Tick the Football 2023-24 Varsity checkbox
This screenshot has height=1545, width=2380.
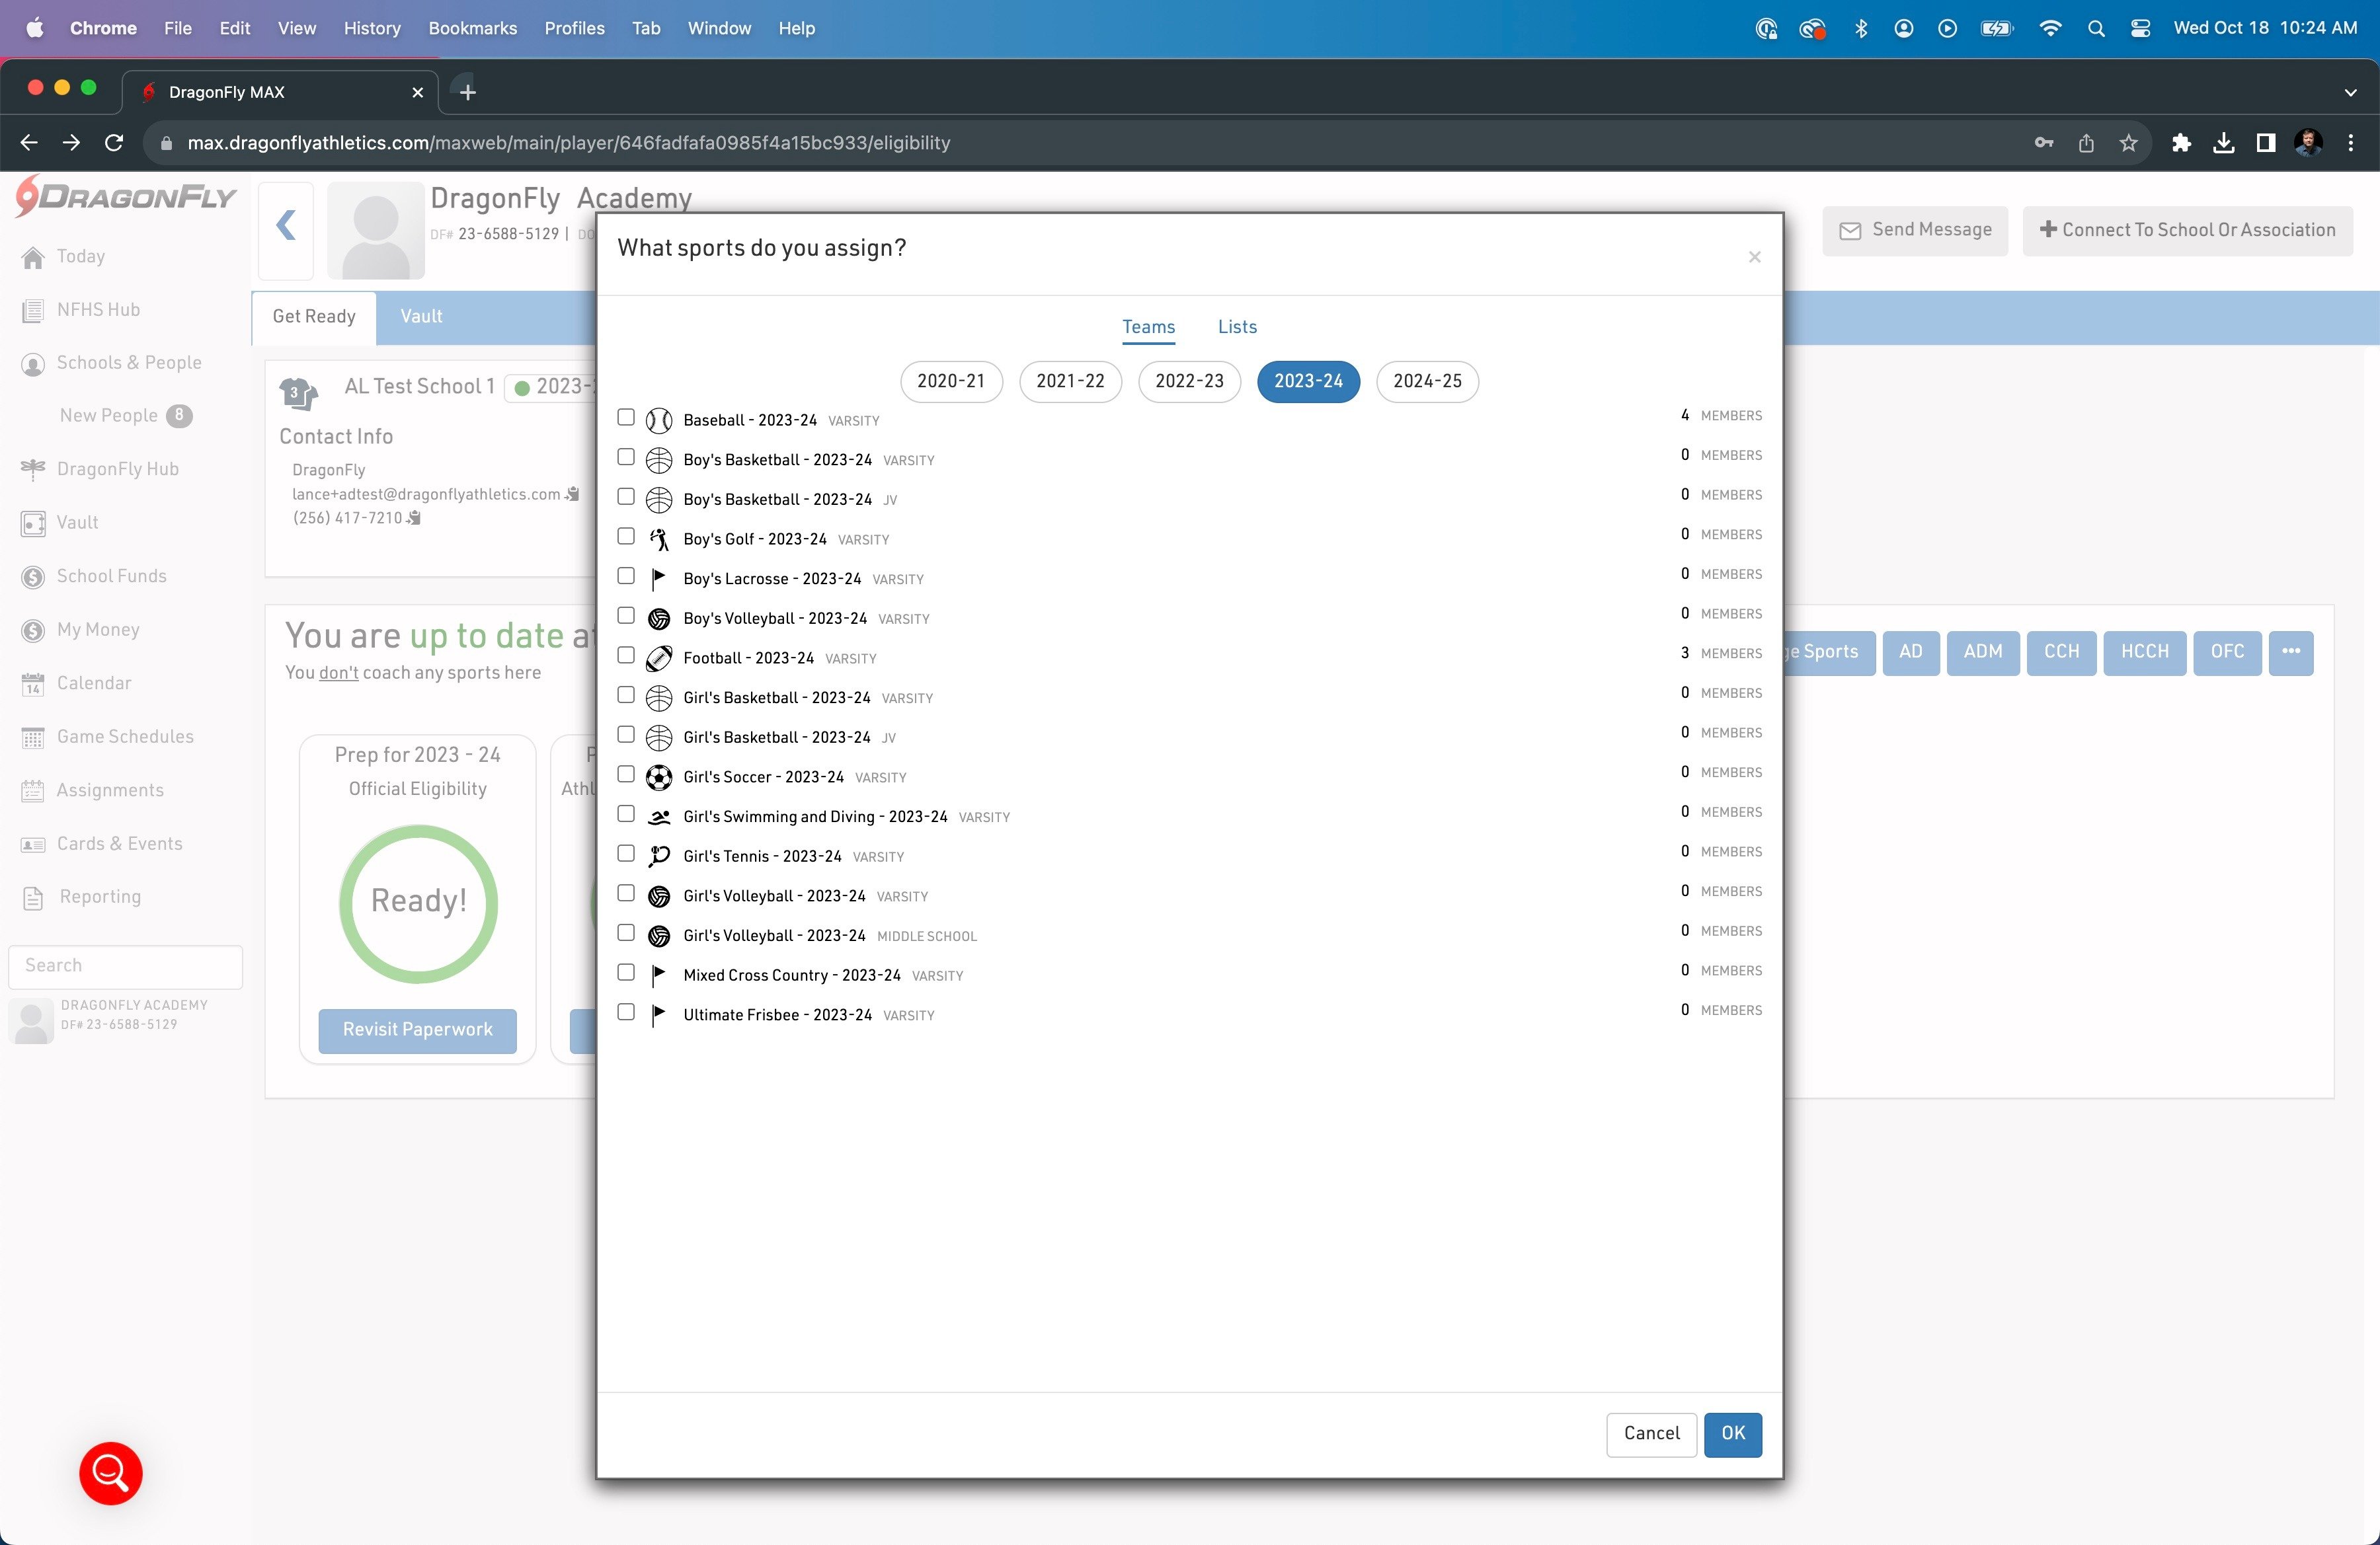pyautogui.click(x=626, y=655)
